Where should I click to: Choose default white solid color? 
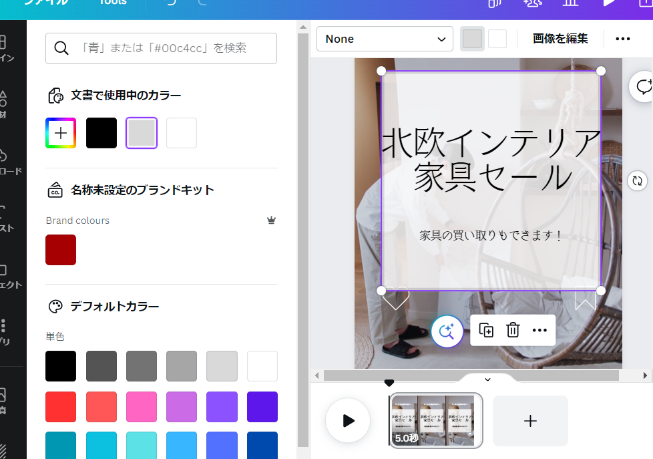(x=262, y=366)
